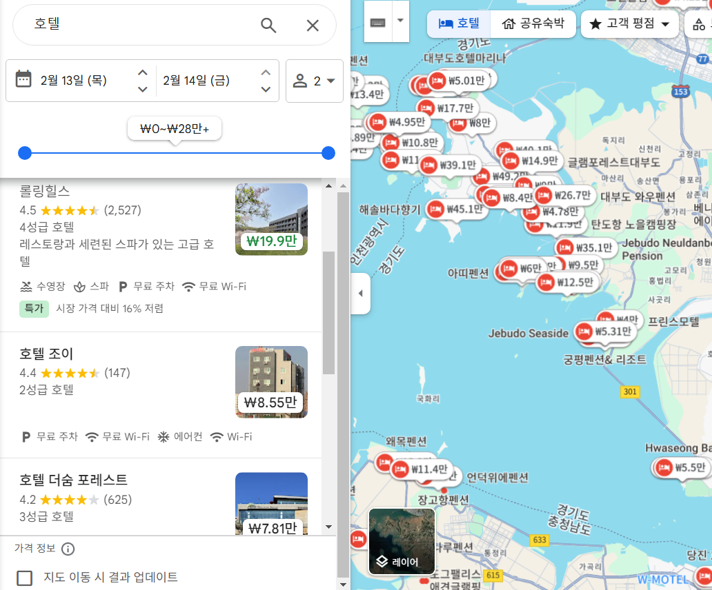Image resolution: width=712 pixels, height=590 pixels.
Task: Click the 2월 13일 (목) check-in date
Action: [x=74, y=81]
